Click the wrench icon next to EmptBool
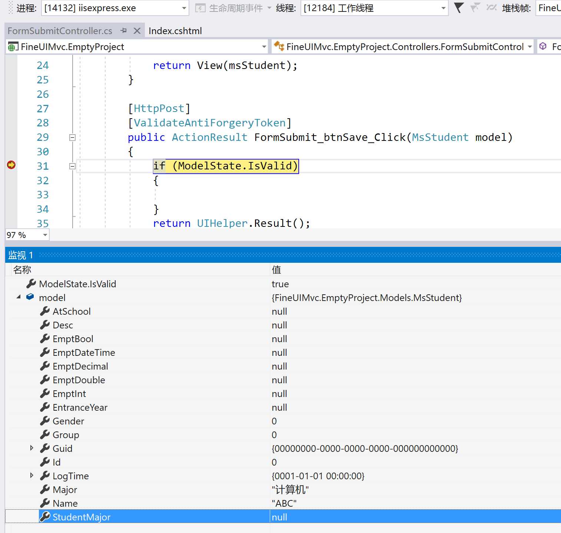 tap(45, 338)
